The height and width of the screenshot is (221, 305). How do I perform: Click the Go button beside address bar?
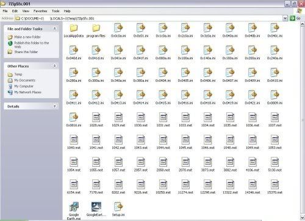point(295,18)
